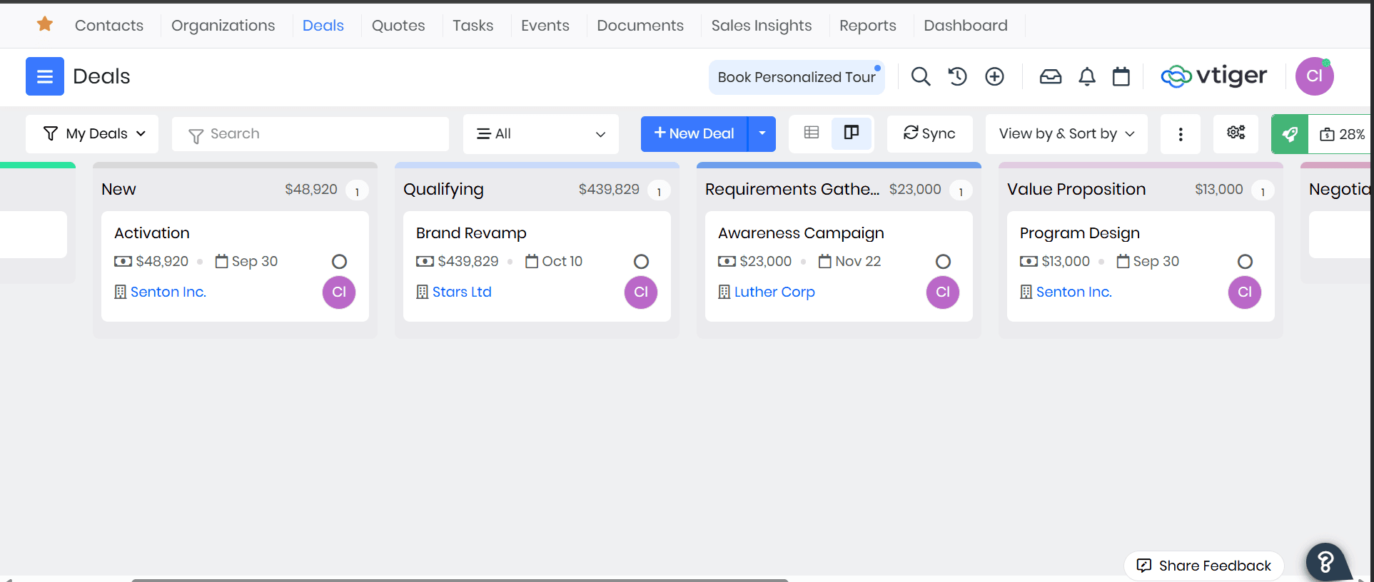The image size is (1374, 582).
Task: Open the settings gears icon
Action: tap(1236, 133)
